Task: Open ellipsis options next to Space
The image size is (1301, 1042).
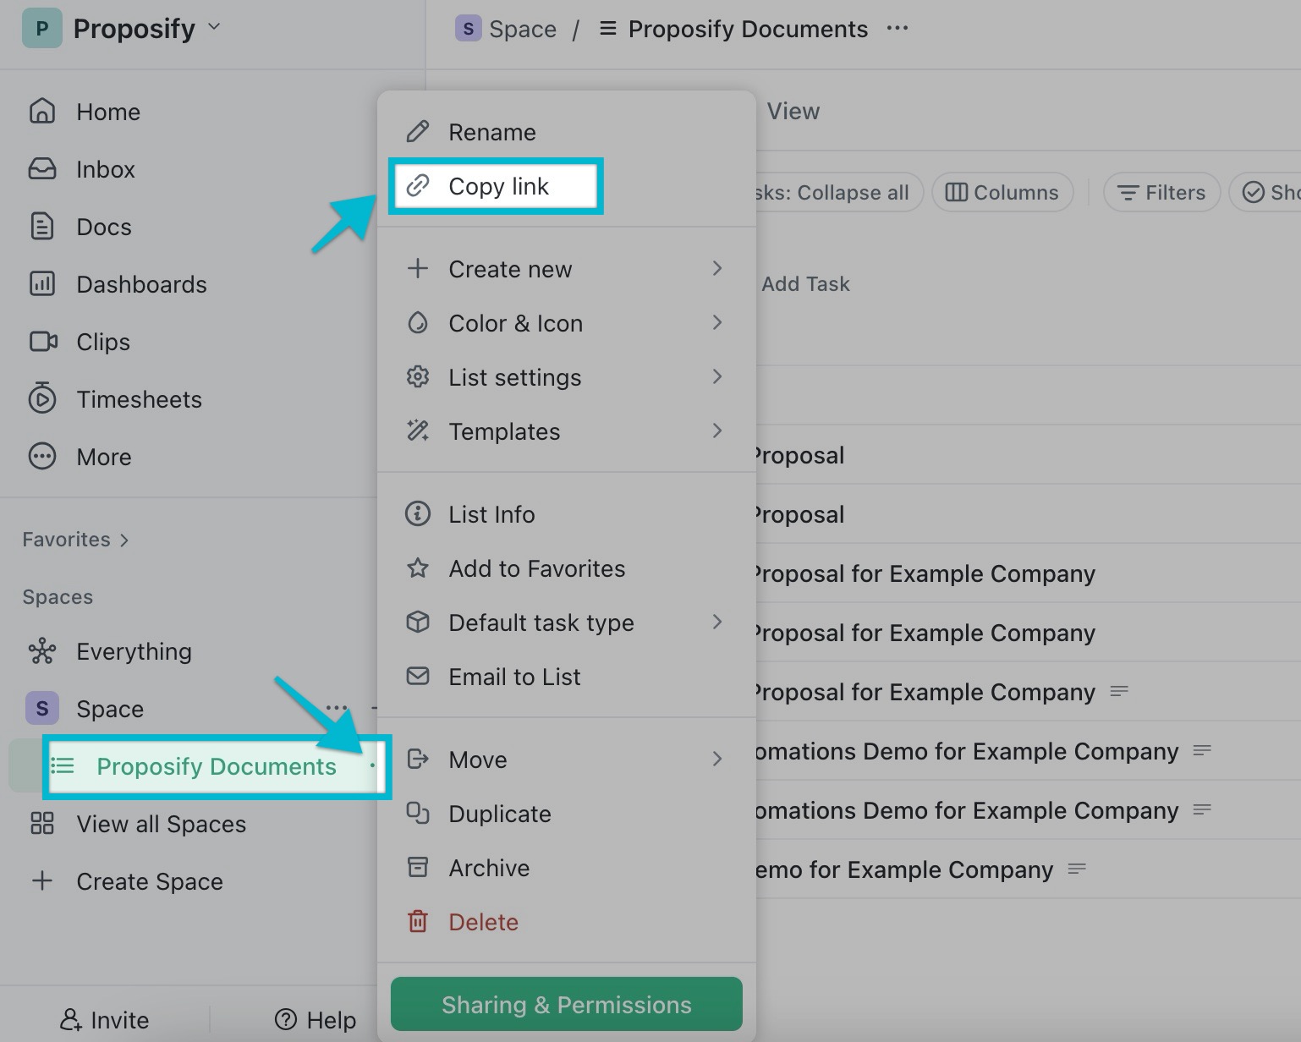Action: tap(337, 709)
